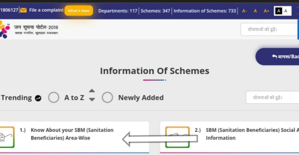Click the SBM Social Audit Information scheme thumbnail icon
The height and width of the screenshot is (155, 299).
[177, 137]
